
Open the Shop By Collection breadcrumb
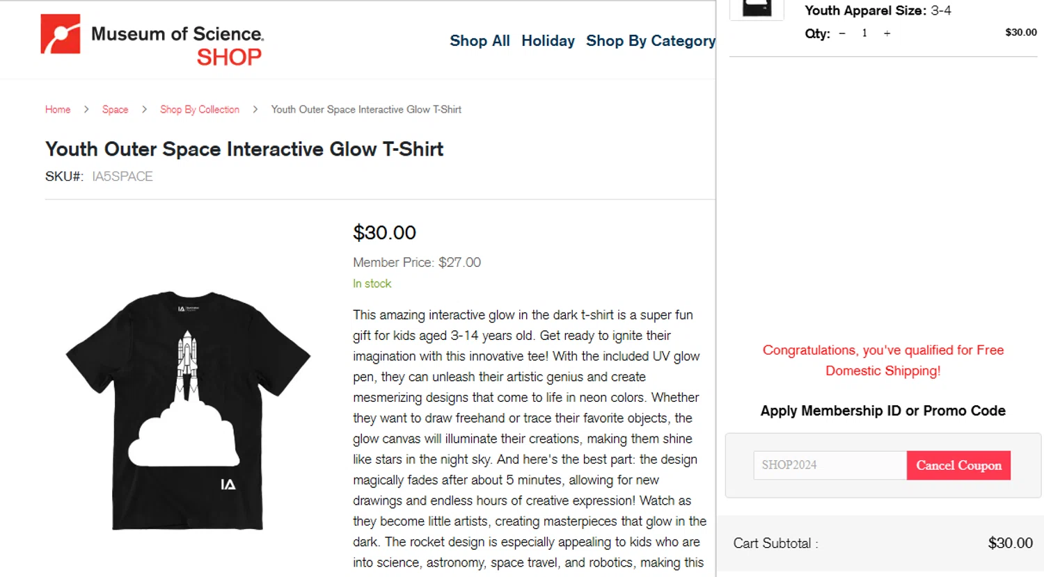click(200, 110)
